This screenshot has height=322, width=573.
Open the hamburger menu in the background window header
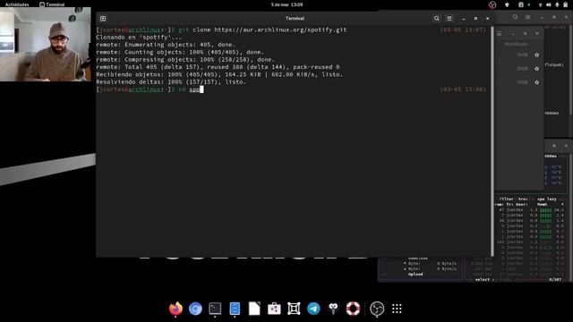pos(528,17)
